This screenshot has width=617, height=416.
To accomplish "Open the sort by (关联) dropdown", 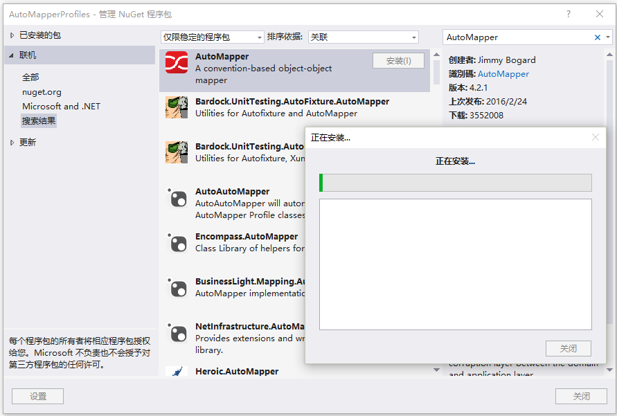I will coord(363,37).
